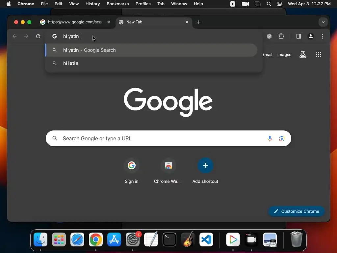This screenshot has width=337, height=253.
Task: Open the Profiles menu
Action: click(143, 4)
